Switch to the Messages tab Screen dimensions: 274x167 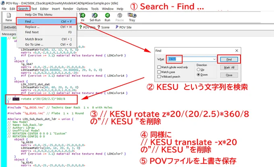click(x=9, y=34)
